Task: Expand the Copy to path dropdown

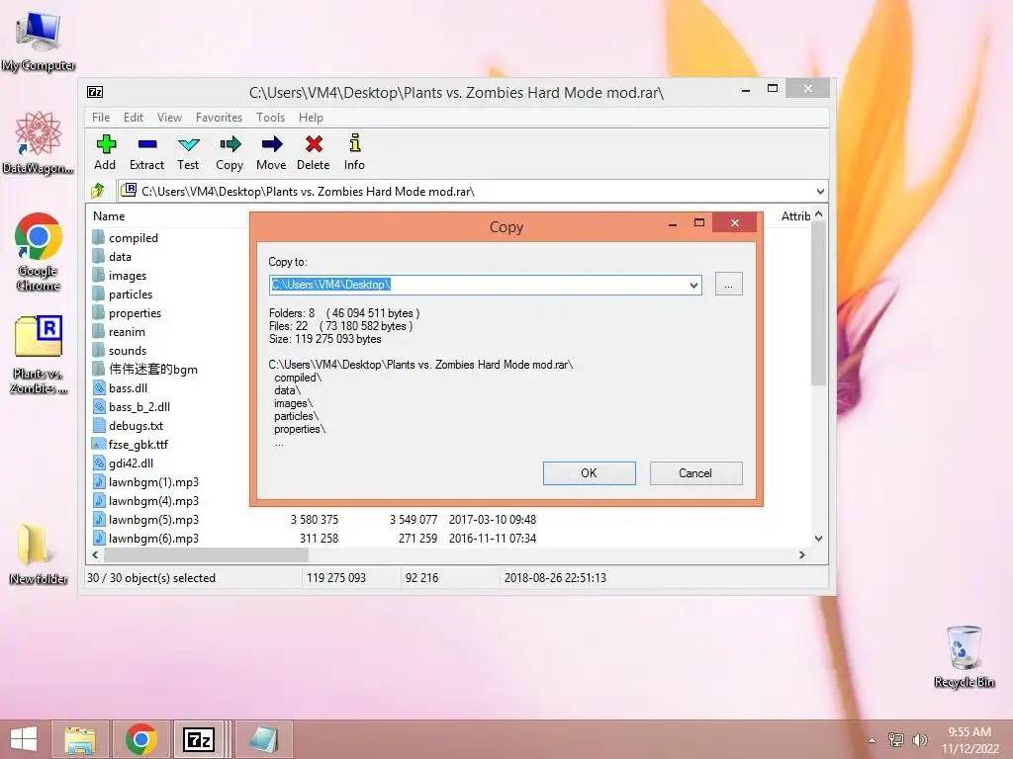Action: pyautogui.click(x=693, y=285)
